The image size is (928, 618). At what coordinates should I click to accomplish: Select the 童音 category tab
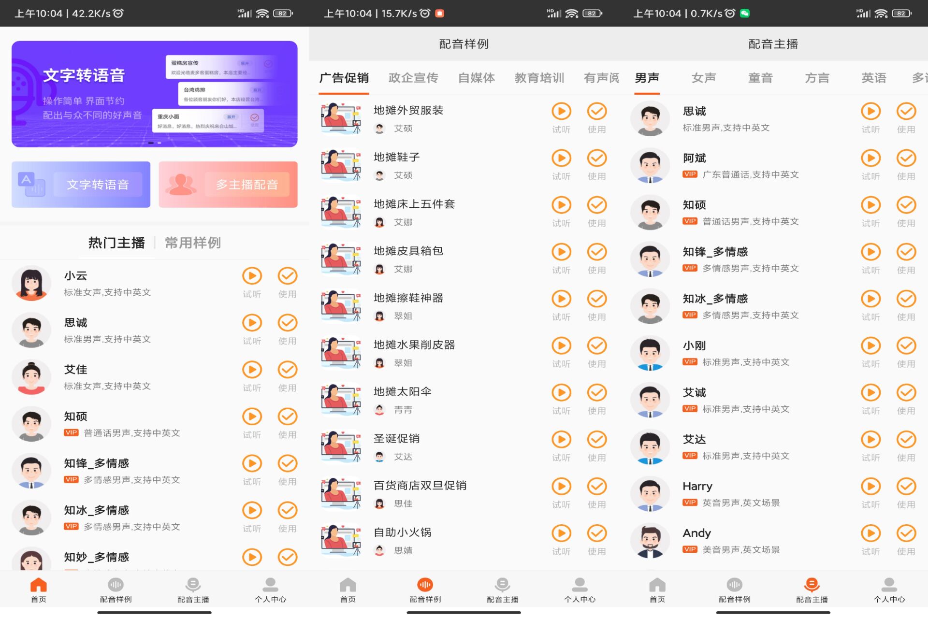tap(760, 78)
